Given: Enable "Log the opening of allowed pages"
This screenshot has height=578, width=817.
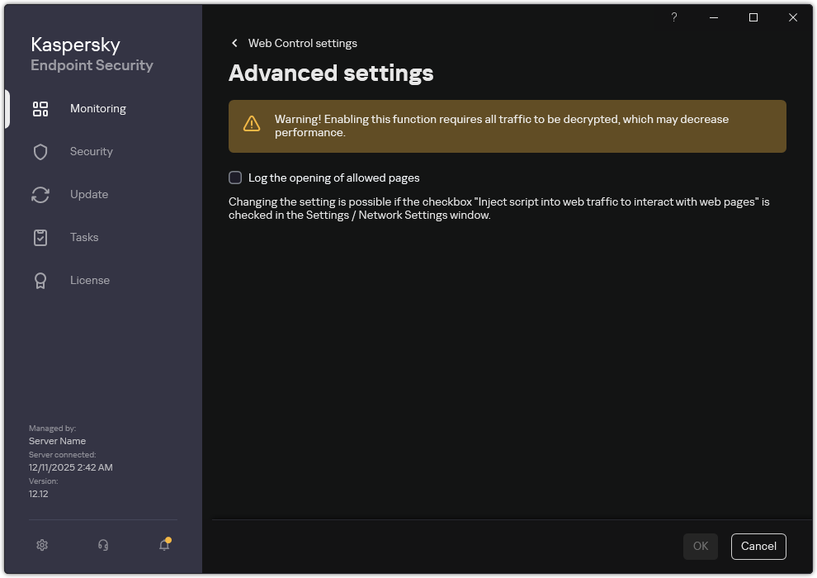Looking at the screenshot, I should (235, 178).
